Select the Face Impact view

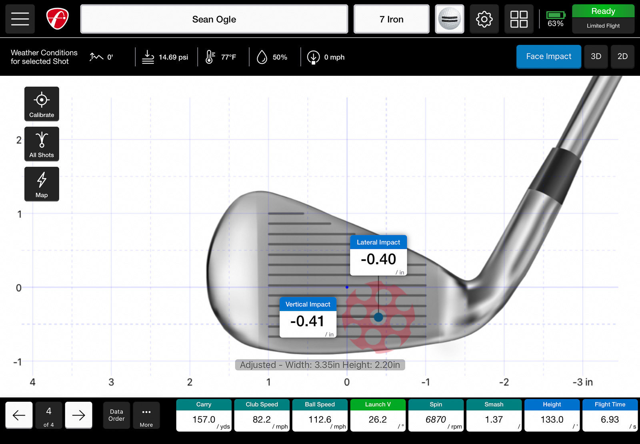tap(548, 56)
